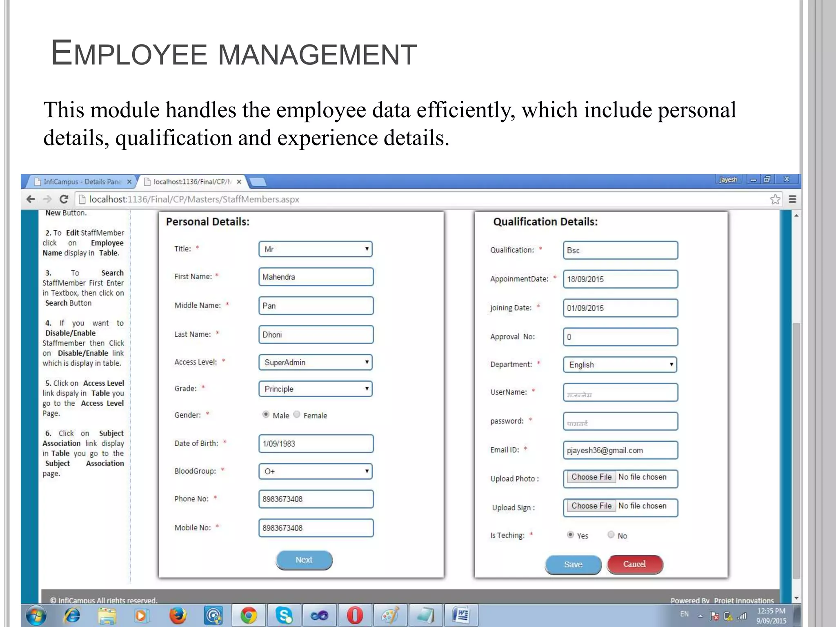Launch Opera from the taskbar
The image size is (836, 627).
coord(355,616)
